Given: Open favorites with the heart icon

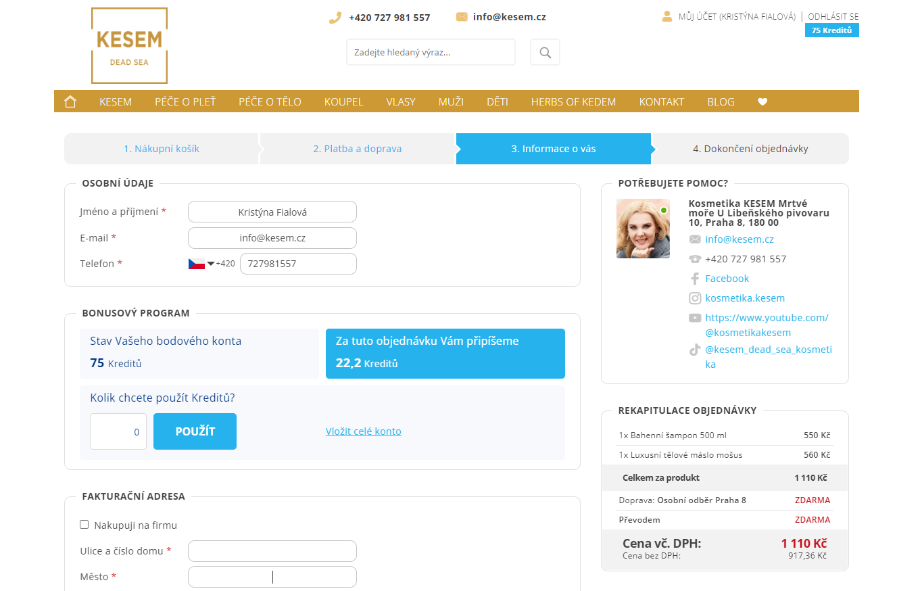Looking at the screenshot, I should 762,102.
